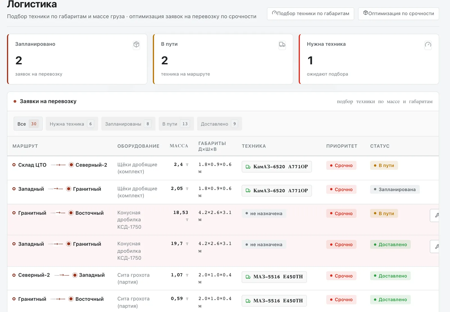Click Срочно badge in Склад ЦТО row
This screenshot has height=312, width=450.
pyautogui.click(x=341, y=165)
